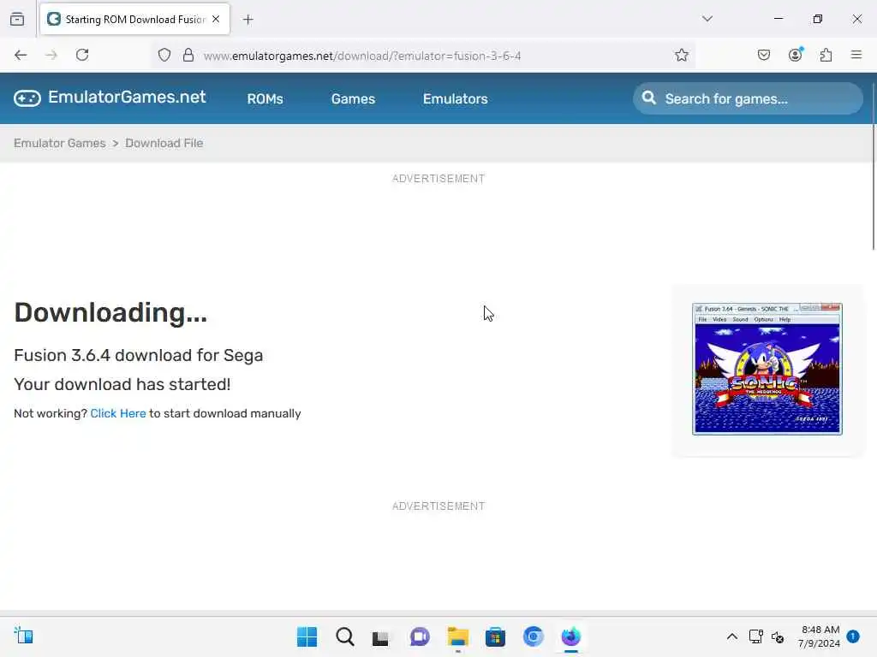Focus the Search for games field
The width and height of the screenshot is (877, 657).
[x=748, y=98]
